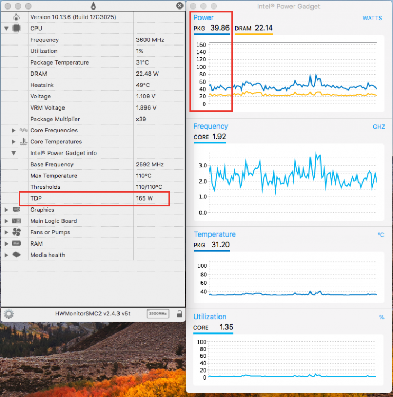Click the padlock icon in HWMonitorSMC2 footer
The image size is (393, 397).
[x=180, y=314]
